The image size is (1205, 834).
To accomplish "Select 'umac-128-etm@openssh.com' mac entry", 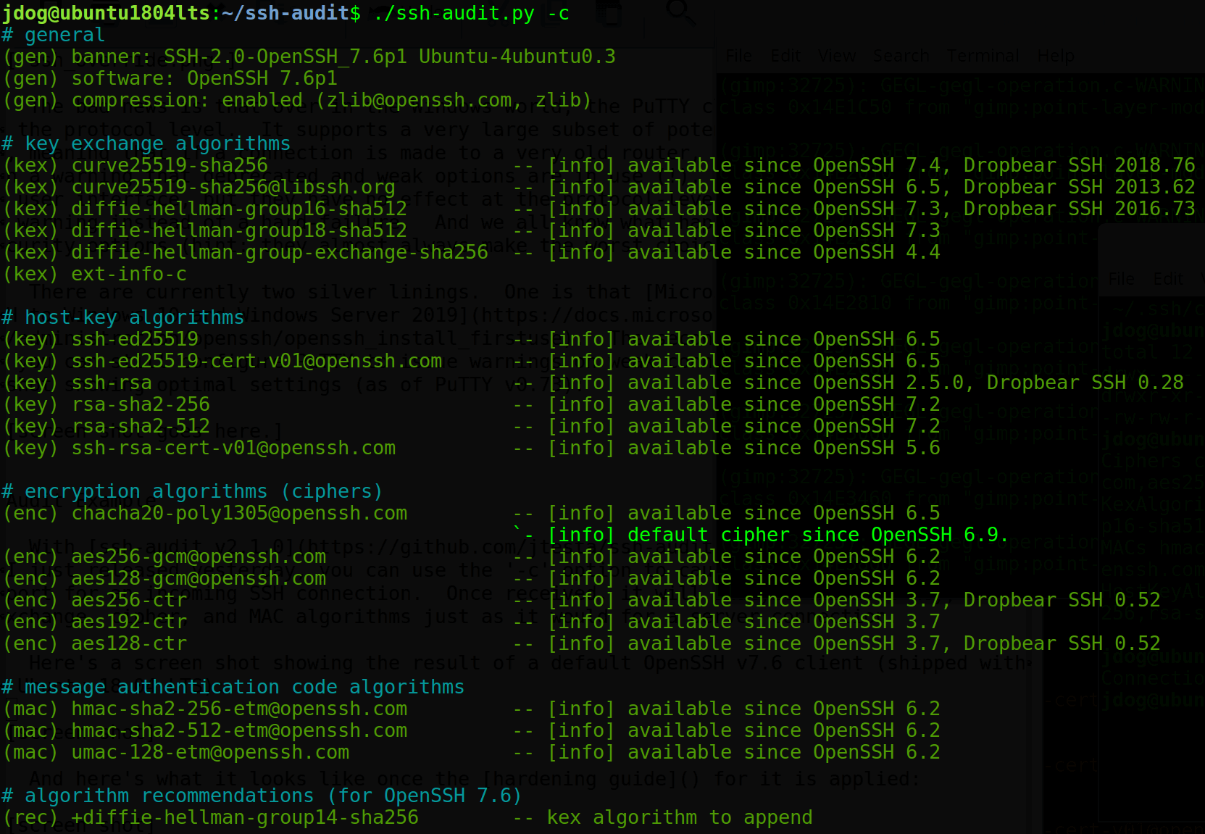I will coord(210,752).
